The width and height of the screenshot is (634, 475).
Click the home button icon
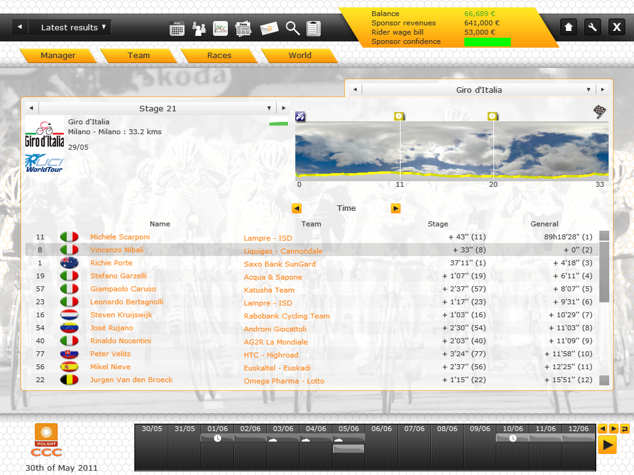click(569, 27)
